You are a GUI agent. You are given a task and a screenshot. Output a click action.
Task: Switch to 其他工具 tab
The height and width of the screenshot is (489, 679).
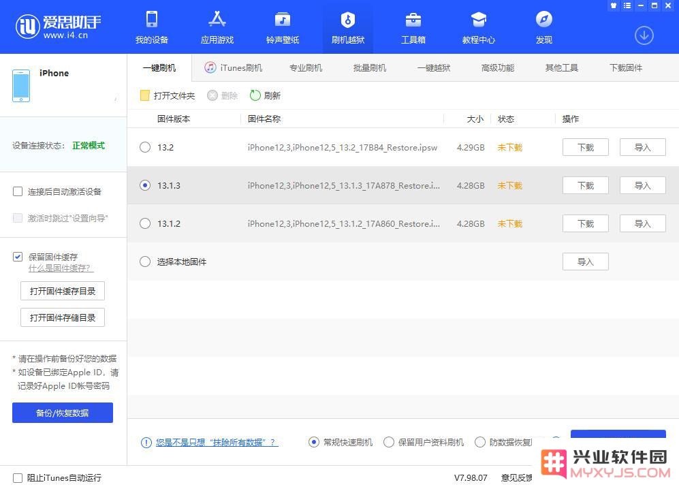pos(562,67)
